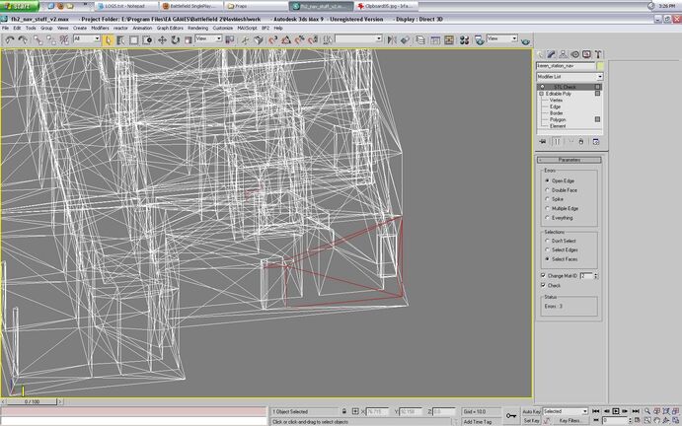Select the Double Face error option
682x426 pixels.
click(561, 190)
